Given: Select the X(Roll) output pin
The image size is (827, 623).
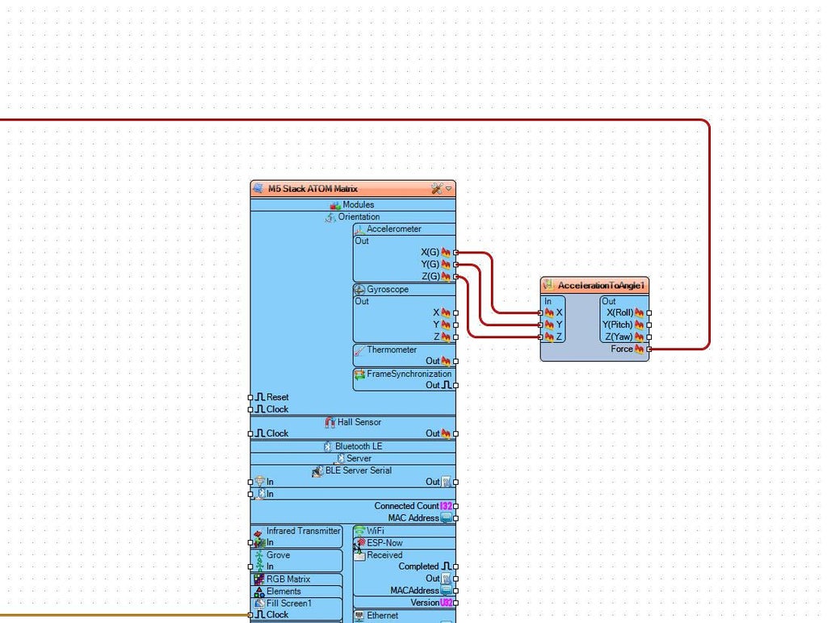Looking at the screenshot, I should point(649,312).
